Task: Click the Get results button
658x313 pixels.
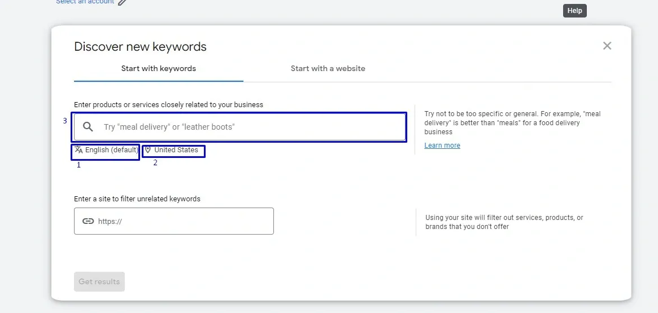Action: tap(99, 281)
